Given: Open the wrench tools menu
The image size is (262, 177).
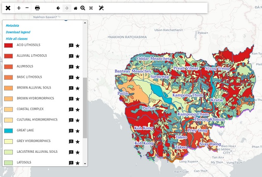Looking at the screenshot, I should (x=101, y=8).
